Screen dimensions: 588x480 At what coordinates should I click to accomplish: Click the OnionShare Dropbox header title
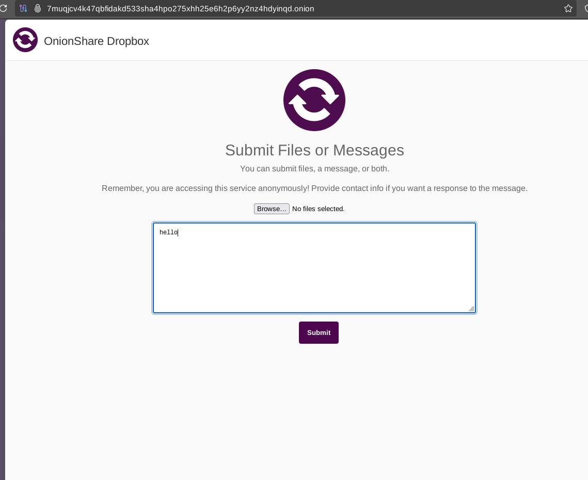pyautogui.click(x=97, y=41)
